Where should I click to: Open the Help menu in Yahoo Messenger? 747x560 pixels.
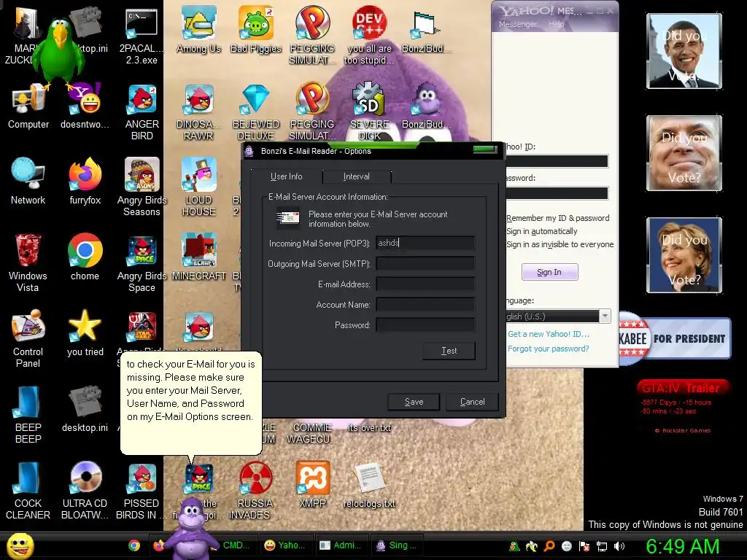coord(556,24)
